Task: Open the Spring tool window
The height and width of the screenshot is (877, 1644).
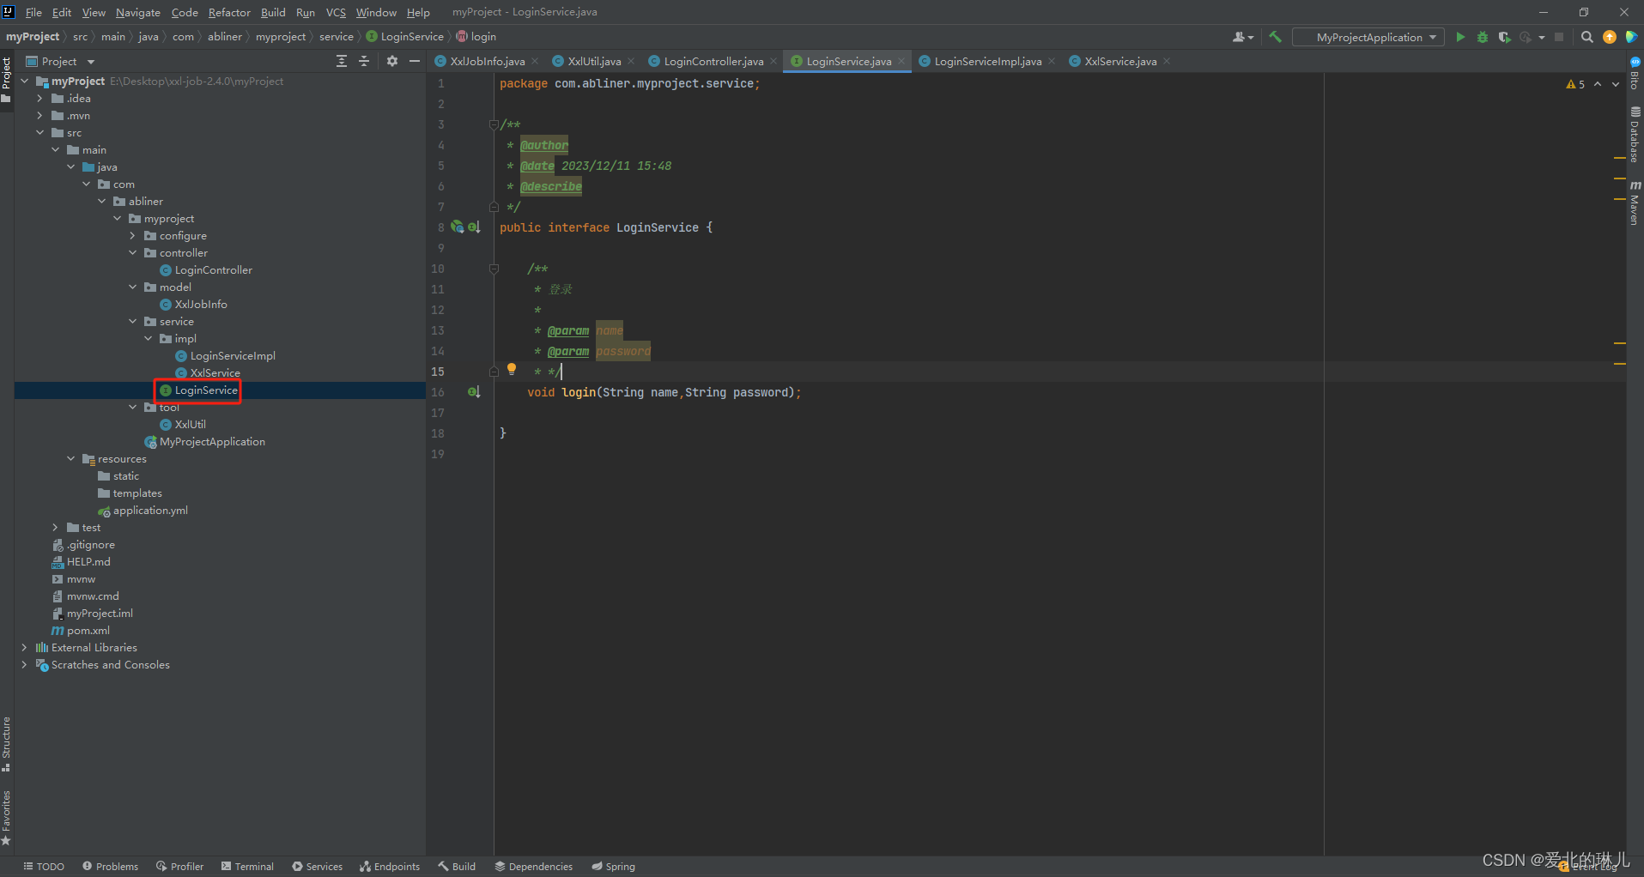Action: [613, 867]
